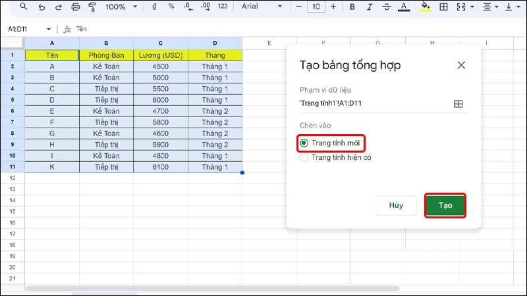Undo the last action
The image size is (527, 296).
42,7
